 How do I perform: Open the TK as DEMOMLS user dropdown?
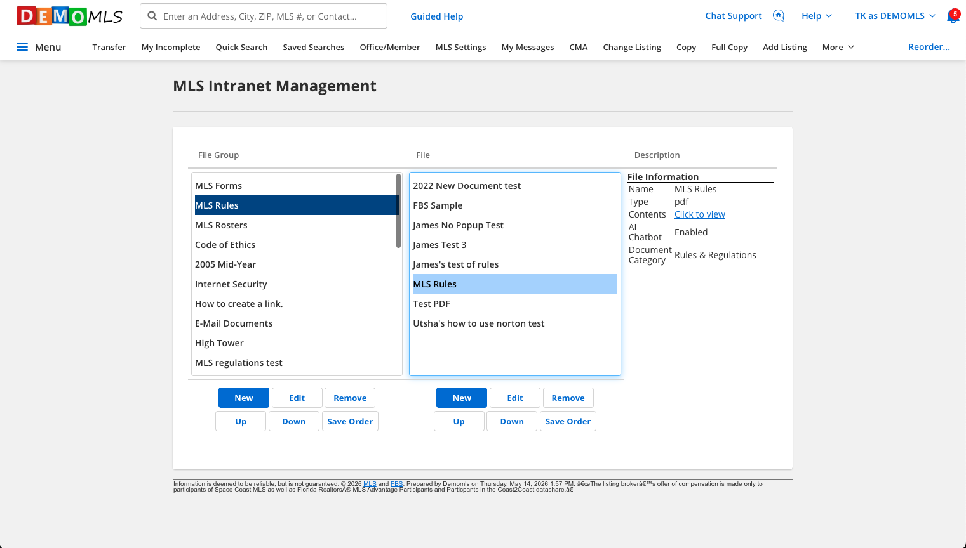coord(896,16)
